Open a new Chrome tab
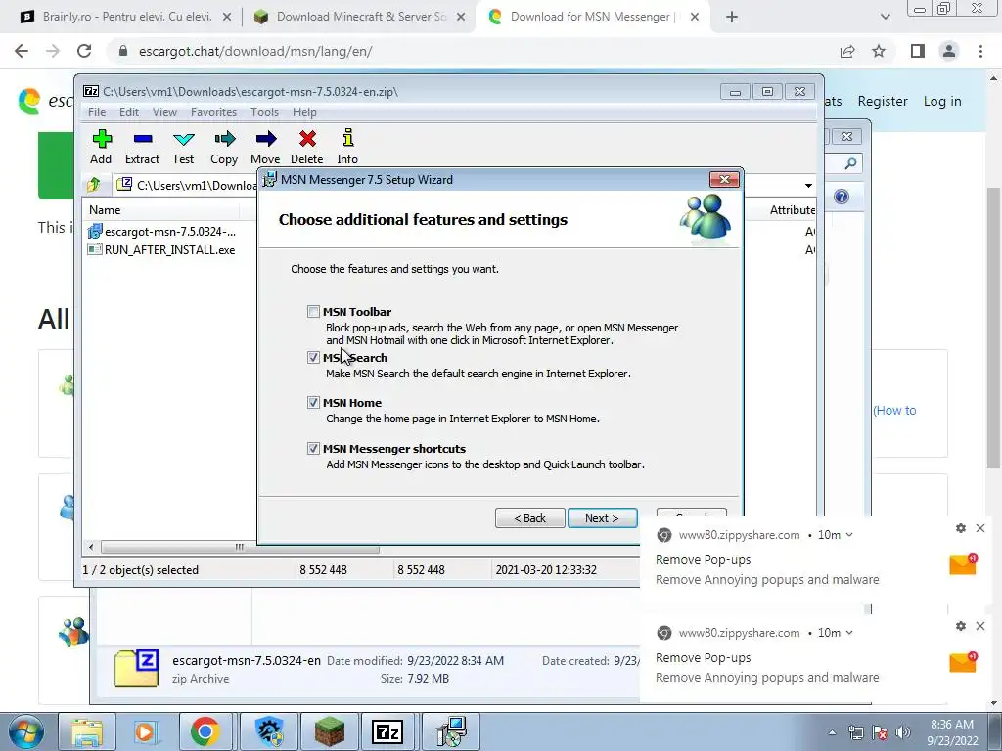Image resolution: width=1002 pixels, height=751 pixels. point(732,18)
